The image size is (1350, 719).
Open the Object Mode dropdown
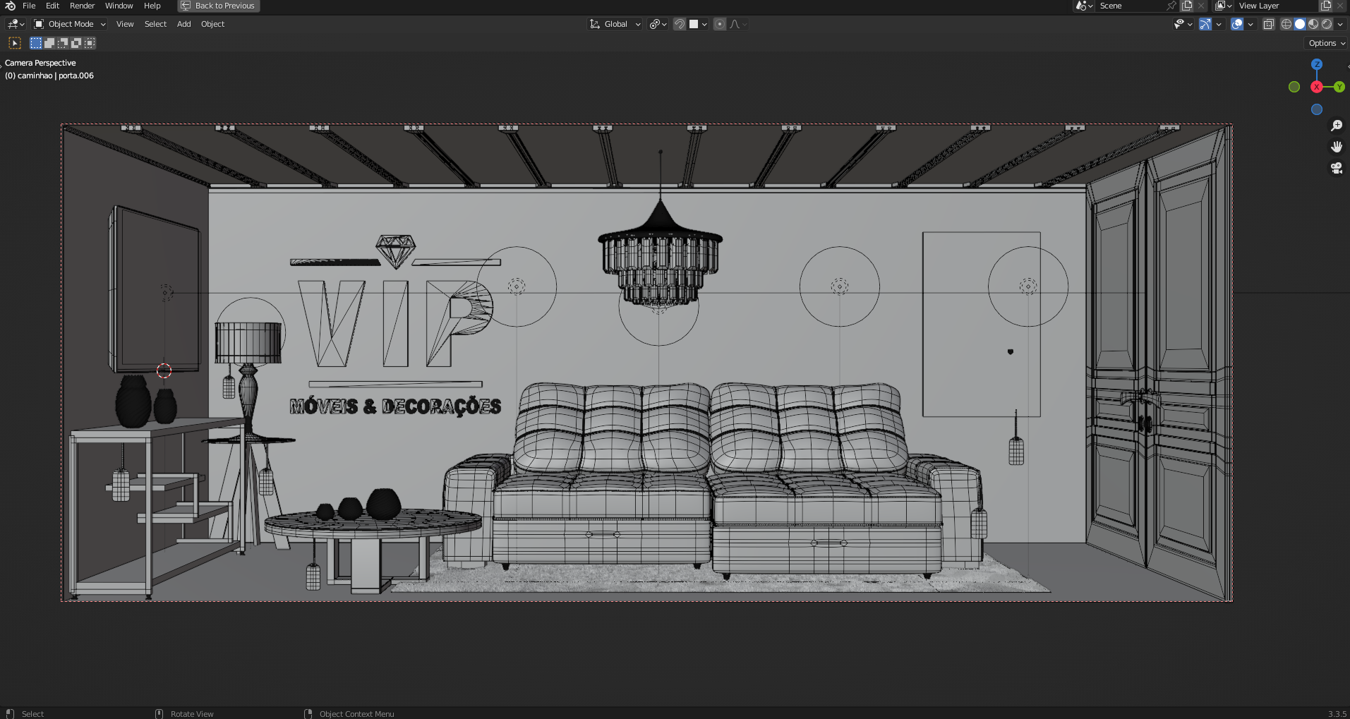click(70, 24)
